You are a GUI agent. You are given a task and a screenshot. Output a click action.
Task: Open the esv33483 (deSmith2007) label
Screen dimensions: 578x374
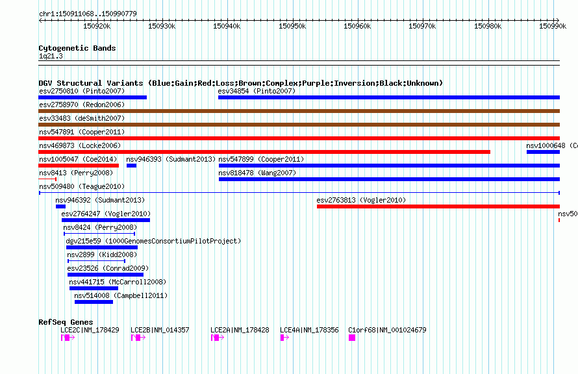(82, 118)
